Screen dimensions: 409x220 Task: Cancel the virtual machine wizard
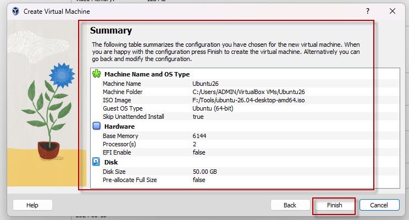pyautogui.click(x=379, y=205)
